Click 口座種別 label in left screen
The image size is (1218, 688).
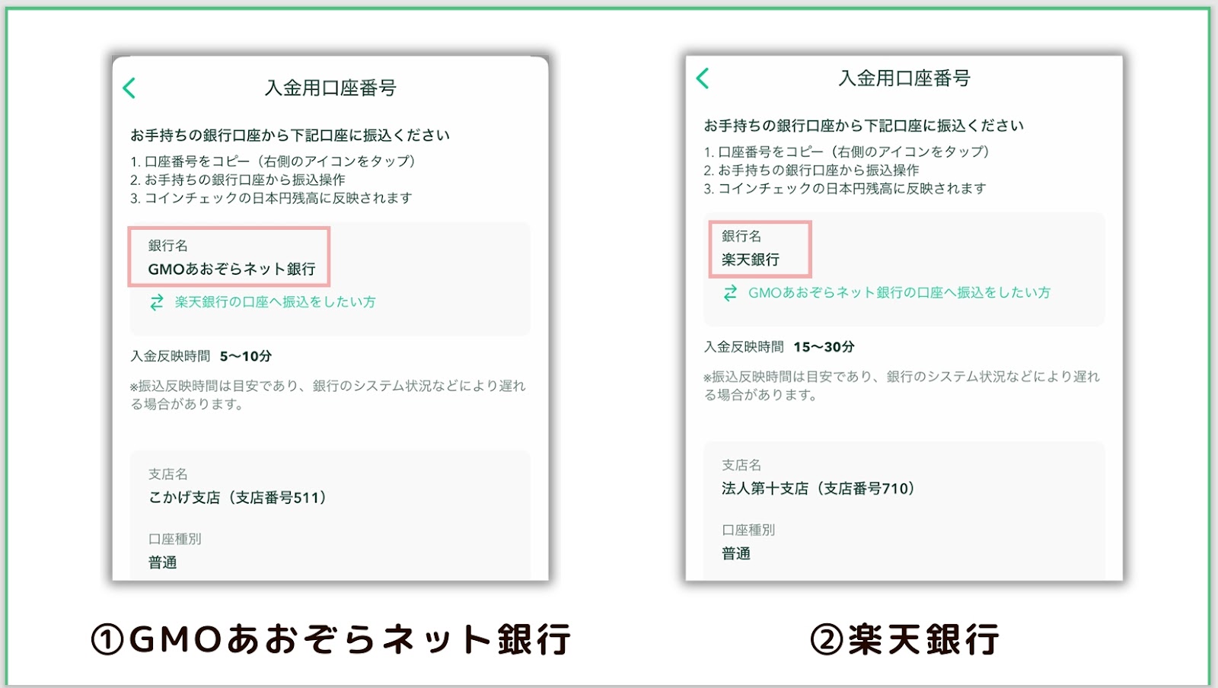[174, 539]
